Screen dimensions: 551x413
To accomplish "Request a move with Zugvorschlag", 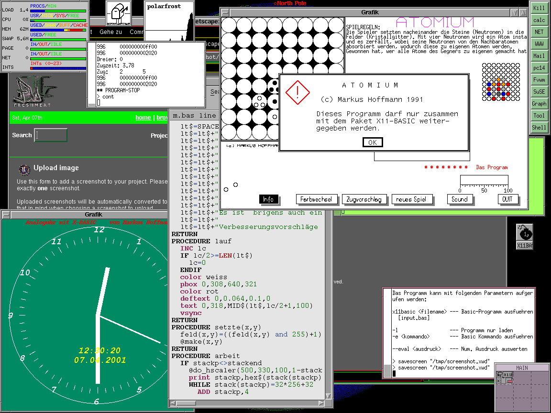I will point(364,199).
